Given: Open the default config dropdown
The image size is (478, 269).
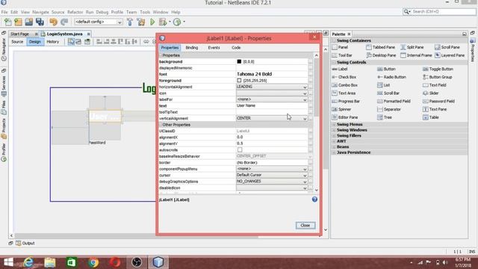Looking at the screenshot, I should point(99,22).
